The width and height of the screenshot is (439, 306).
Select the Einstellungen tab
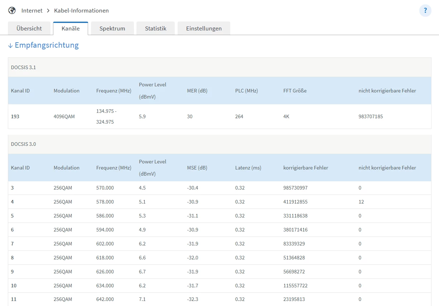click(x=204, y=28)
